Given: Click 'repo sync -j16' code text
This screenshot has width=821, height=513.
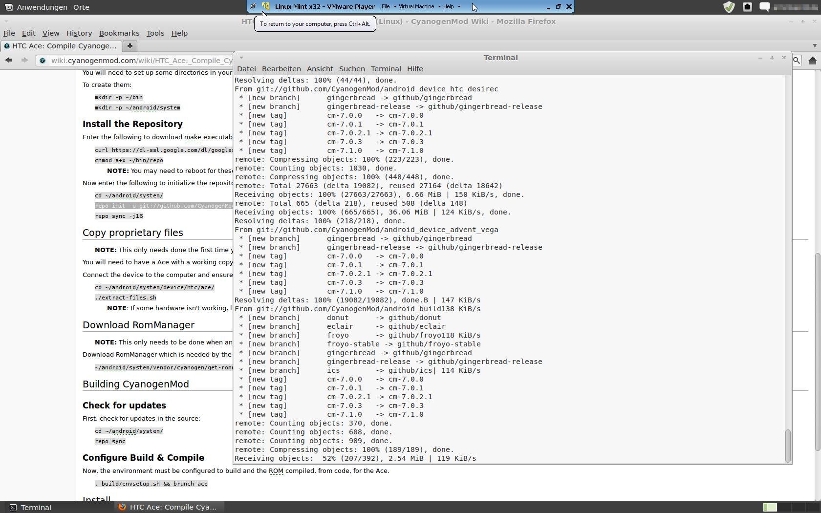Looking at the screenshot, I should 119,216.
